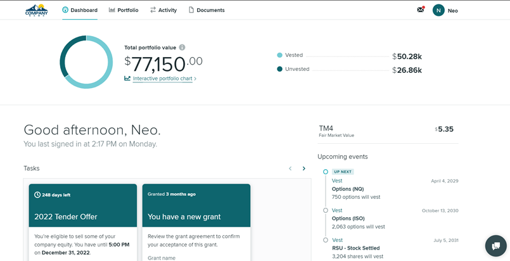Click the clock icon on 248 days left

(37, 194)
